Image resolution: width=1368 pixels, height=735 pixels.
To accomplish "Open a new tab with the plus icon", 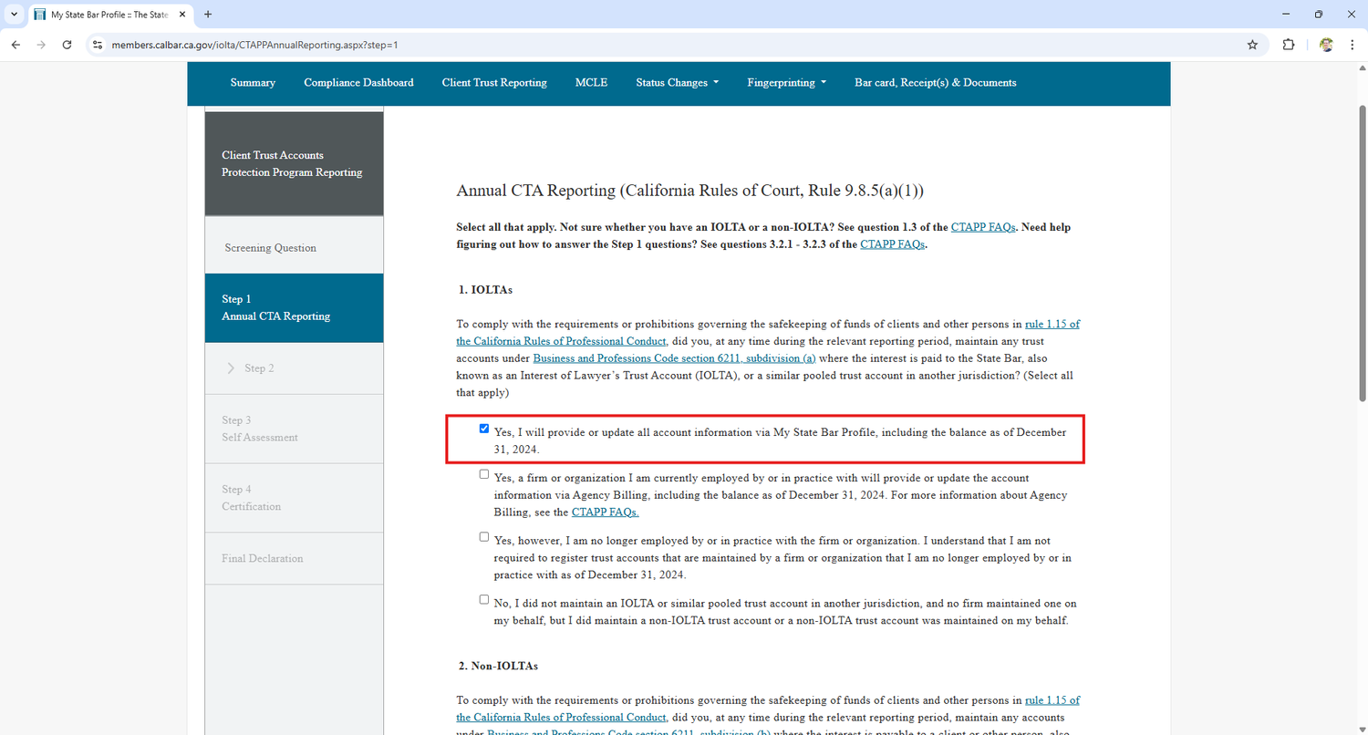I will 208,15.
